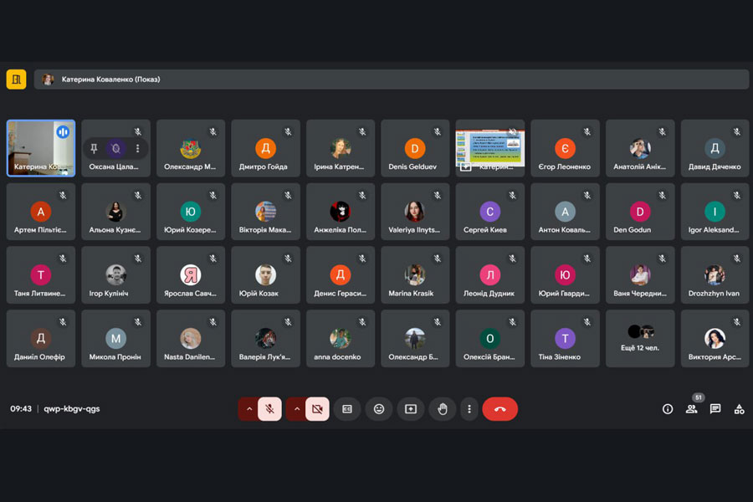Image resolution: width=753 pixels, height=502 pixels.
Task: Click Сергей Киев purple avatar
Action: tap(490, 212)
